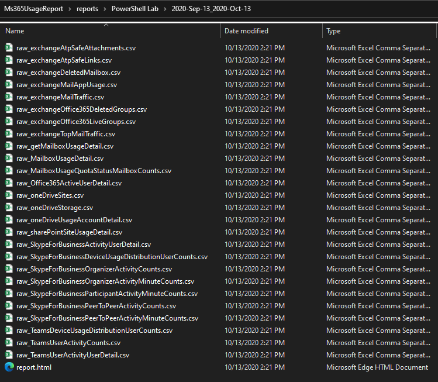Expand the chevron after PowerShell Lab breadcrumb
438x382 pixels.
click(165, 9)
